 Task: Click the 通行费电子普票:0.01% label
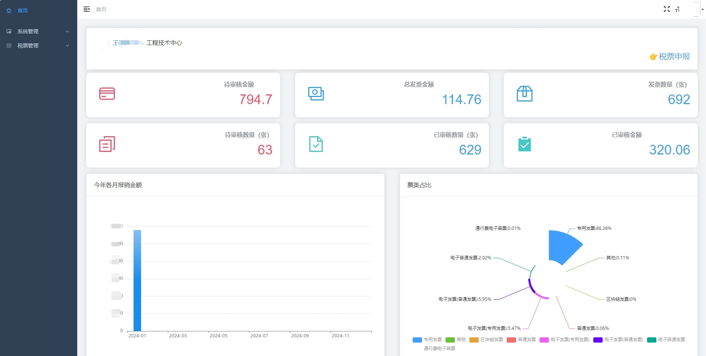click(498, 228)
